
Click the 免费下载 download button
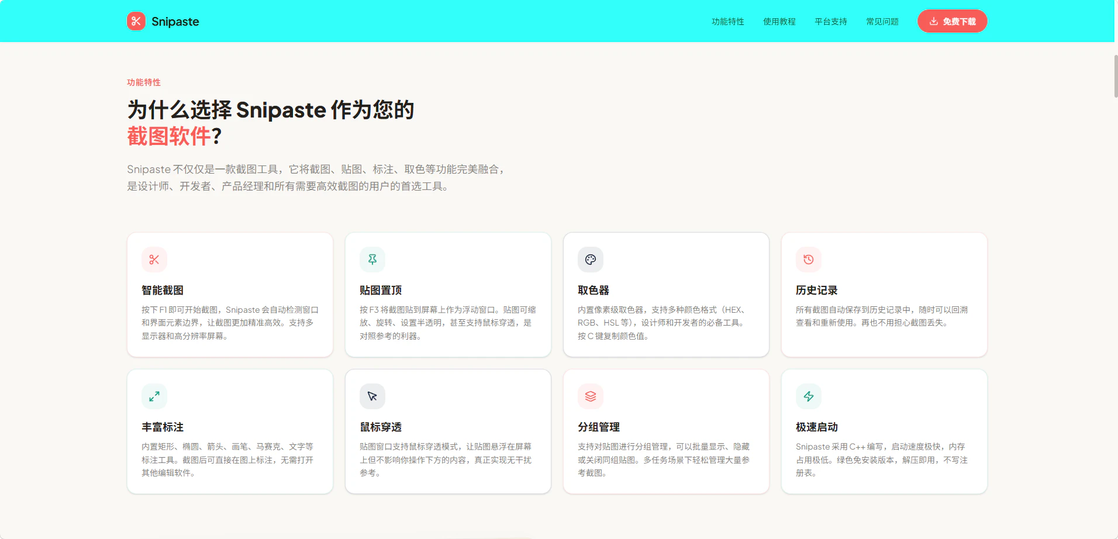[953, 21]
